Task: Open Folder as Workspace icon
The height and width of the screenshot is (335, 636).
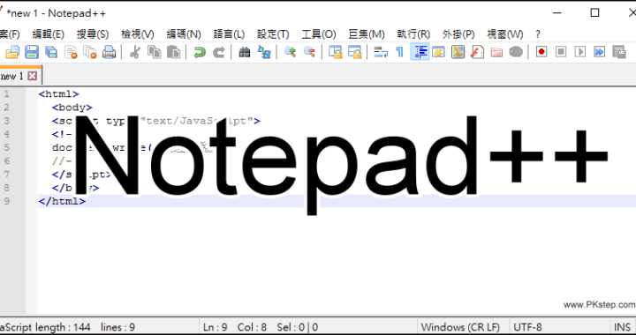Action: coord(496,52)
